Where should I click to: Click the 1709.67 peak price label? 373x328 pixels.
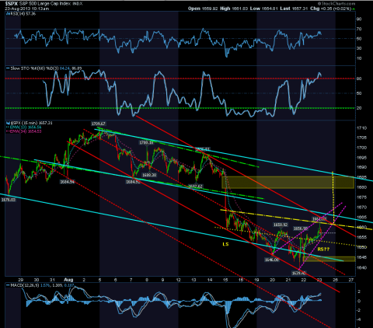[99, 124]
